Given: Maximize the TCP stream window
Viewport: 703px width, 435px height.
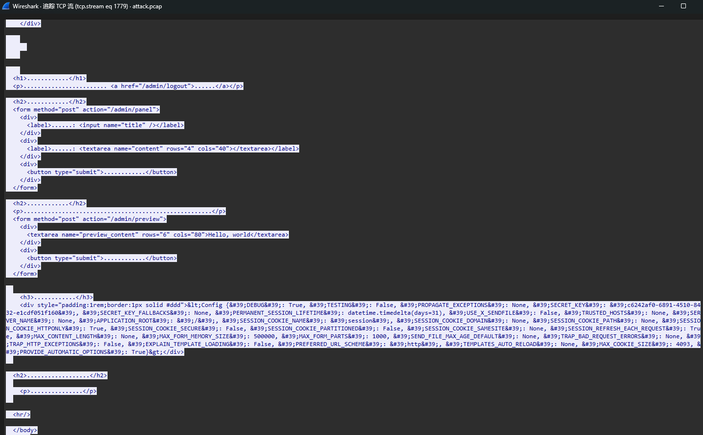Looking at the screenshot, I should coord(683,6).
